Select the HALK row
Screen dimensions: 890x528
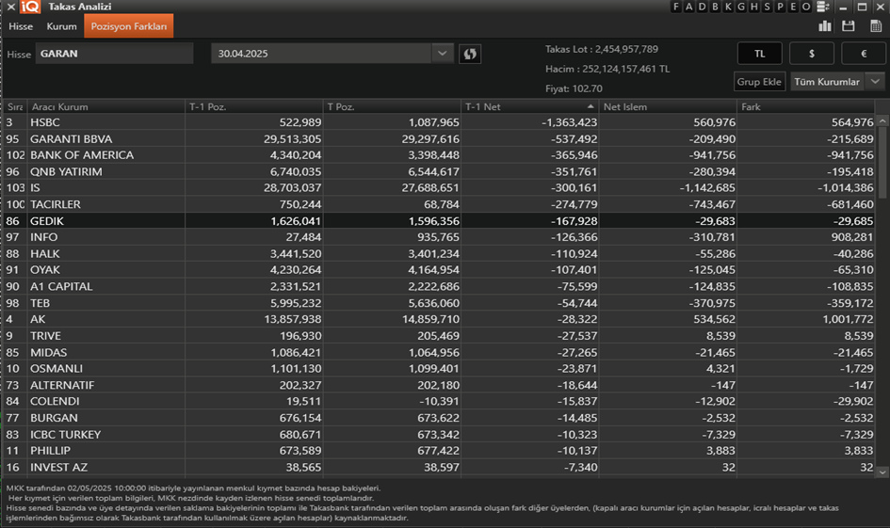(x=439, y=253)
